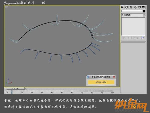This screenshot has width=150, height=113.
Task: Click the empty modifier stack list area
Action: tap(133, 26)
